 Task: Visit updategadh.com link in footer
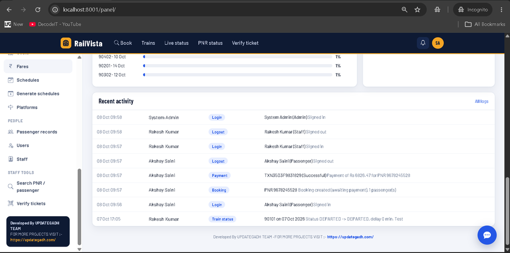(x=350, y=237)
